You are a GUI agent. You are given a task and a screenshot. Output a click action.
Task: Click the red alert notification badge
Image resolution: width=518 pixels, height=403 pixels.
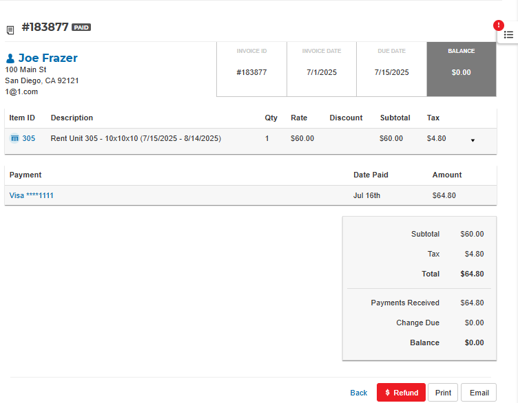coord(499,25)
